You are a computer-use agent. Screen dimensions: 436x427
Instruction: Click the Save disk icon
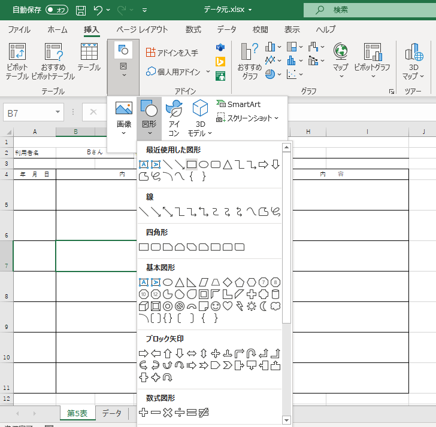click(x=81, y=10)
